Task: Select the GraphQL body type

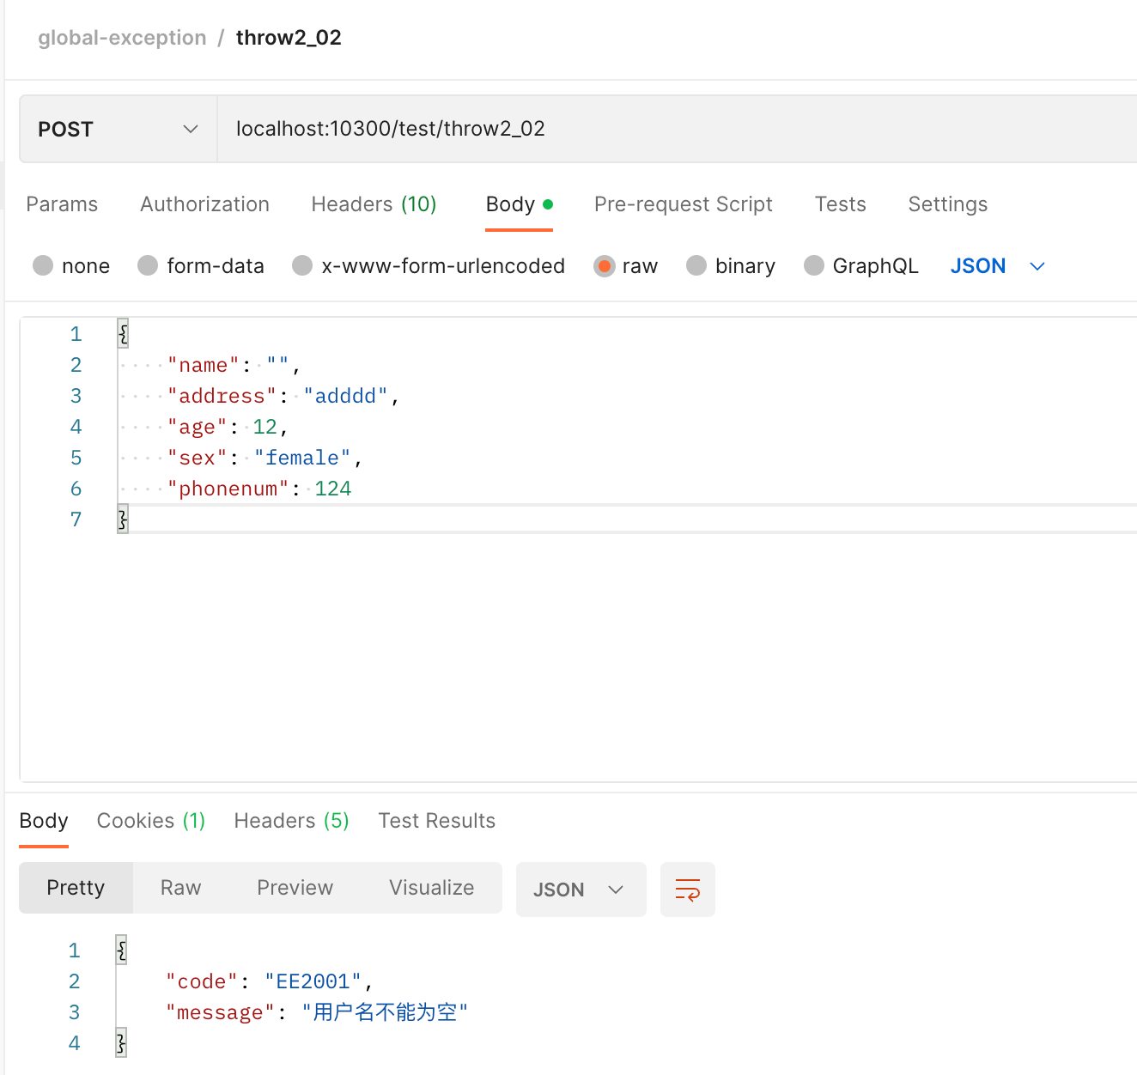Action: tap(814, 266)
